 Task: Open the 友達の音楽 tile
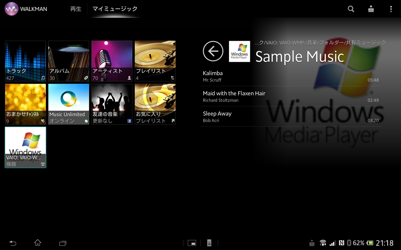(112, 104)
